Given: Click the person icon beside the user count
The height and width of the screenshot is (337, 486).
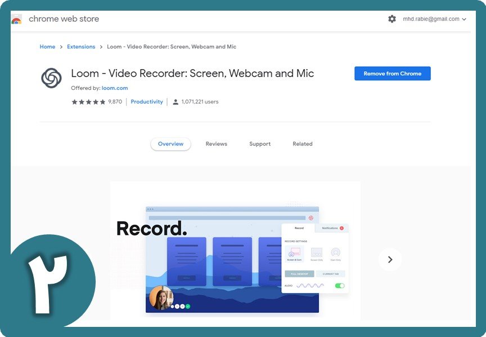Looking at the screenshot, I should [x=175, y=102].
